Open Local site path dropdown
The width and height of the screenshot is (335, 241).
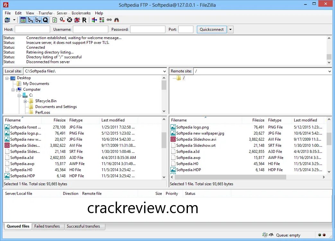[164, 71]
